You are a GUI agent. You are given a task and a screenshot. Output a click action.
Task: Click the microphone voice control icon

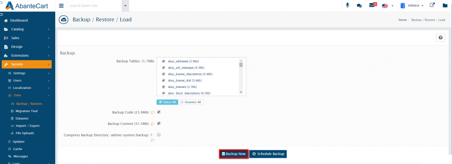348,5
